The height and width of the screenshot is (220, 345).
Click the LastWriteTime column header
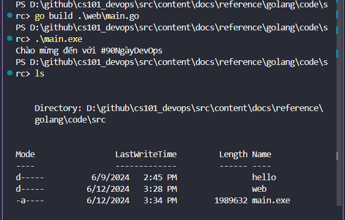coord(146,154)
